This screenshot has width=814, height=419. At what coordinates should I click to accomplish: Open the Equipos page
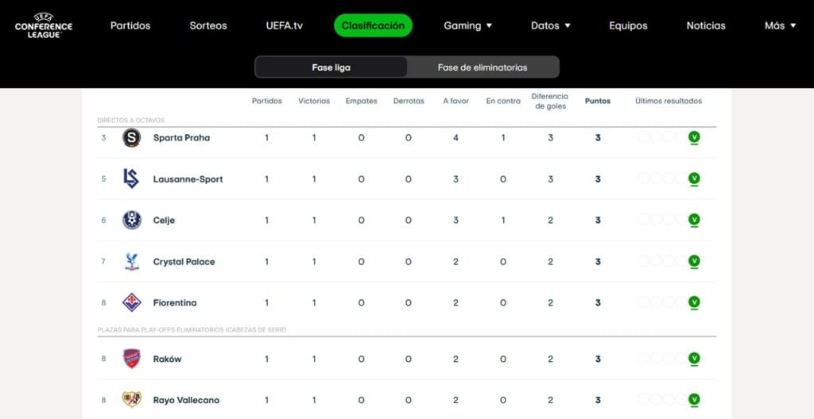[628, 25]
